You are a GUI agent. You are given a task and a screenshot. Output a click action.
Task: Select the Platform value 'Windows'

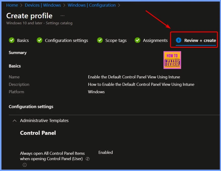[x=96, y=92]
